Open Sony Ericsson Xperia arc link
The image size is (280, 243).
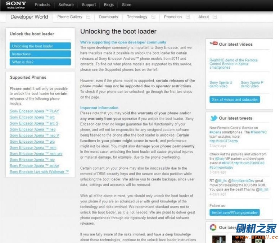(x=32, y=117)
